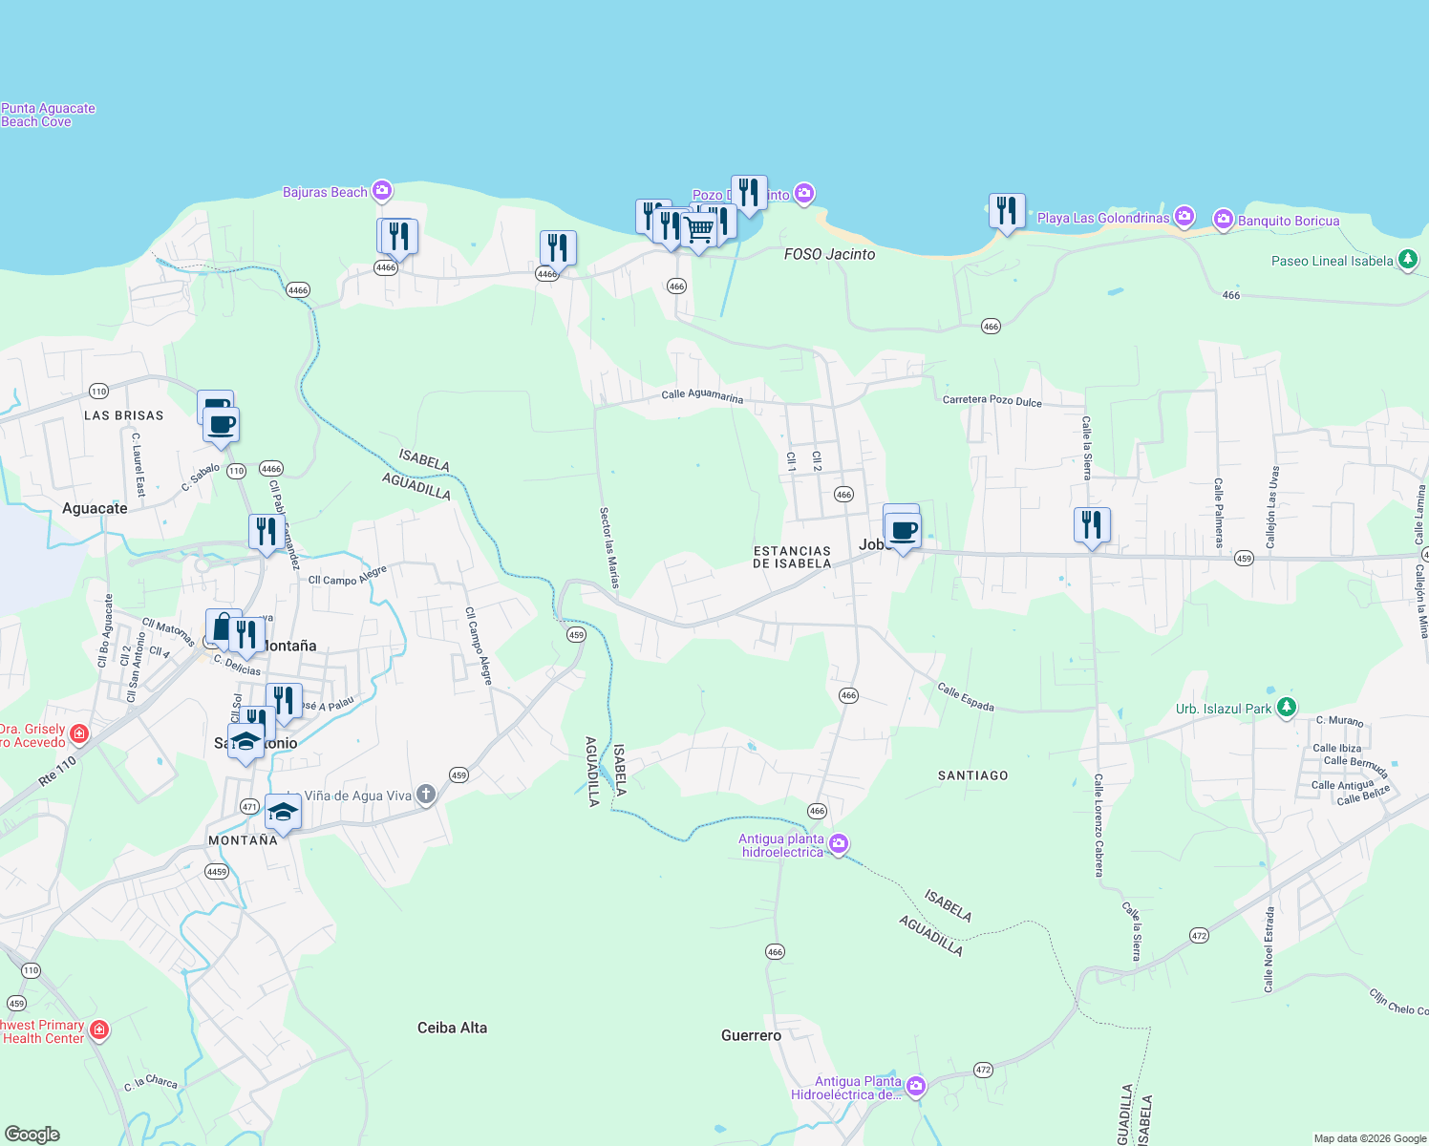This screenshot has width=1429, height=1146.
Task: Open the purple photo icon at Pozo Jacinto
Action: [x=803, y=194]
